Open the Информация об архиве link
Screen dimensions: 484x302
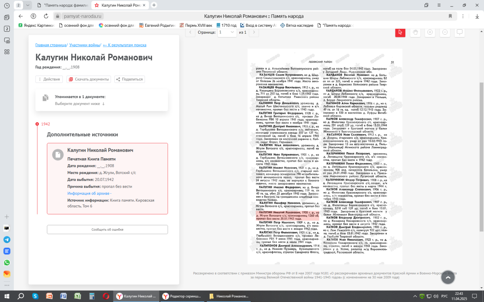(89, 193)
